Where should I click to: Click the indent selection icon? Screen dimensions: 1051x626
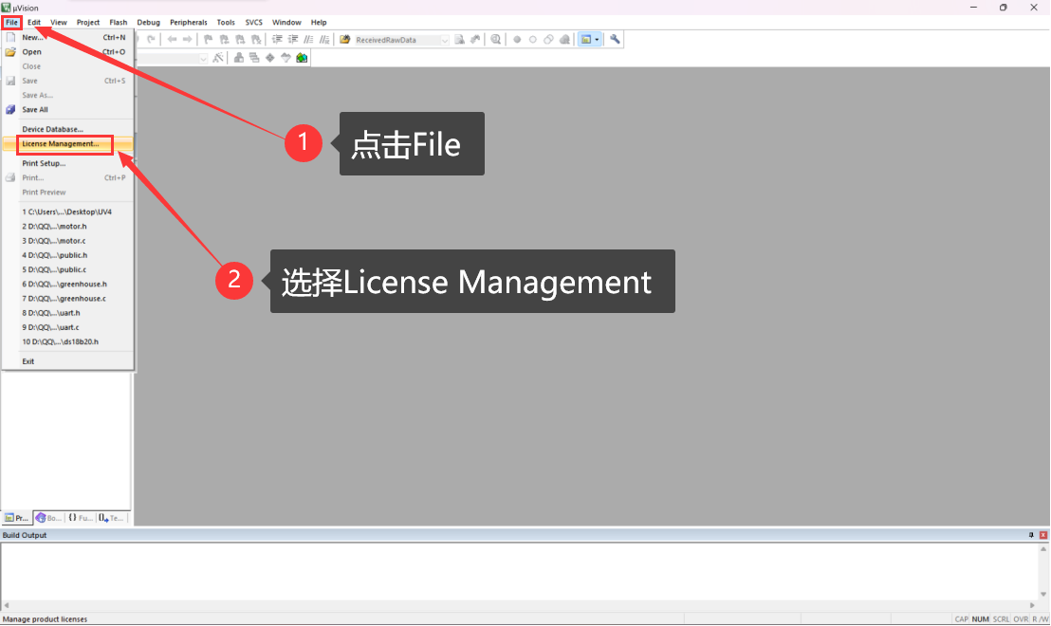(x=277, y=40)
